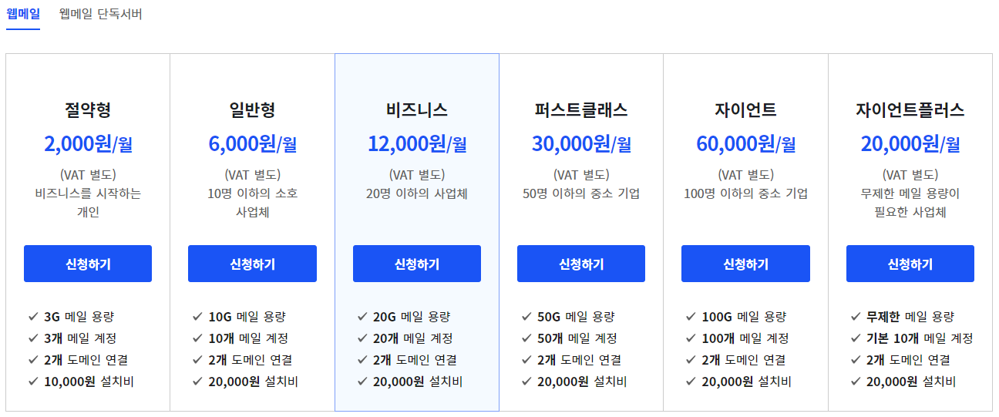The width and height of the screenshot is (999, 417).
Task: Click 신청하기 under the 일반형 plan
Action: 252,264
